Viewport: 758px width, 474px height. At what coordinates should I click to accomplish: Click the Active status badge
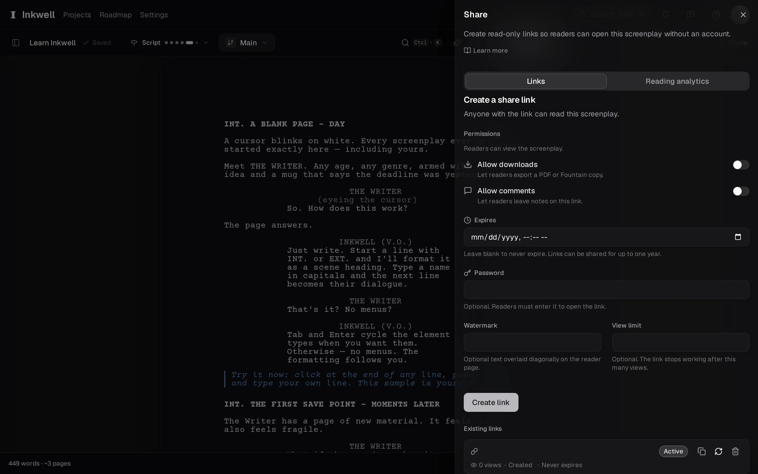click(674, 451)
